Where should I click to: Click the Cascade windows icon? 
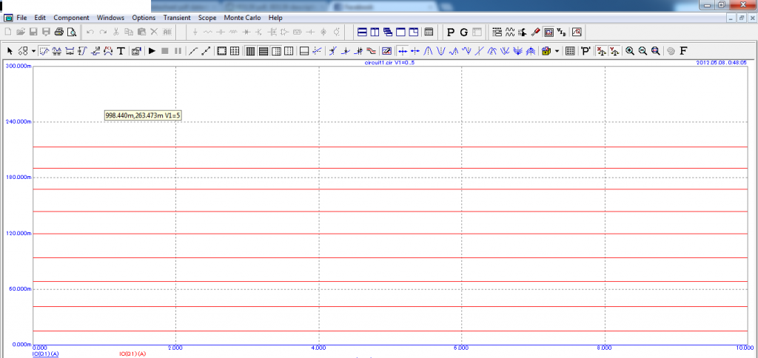tap(388, 33)
